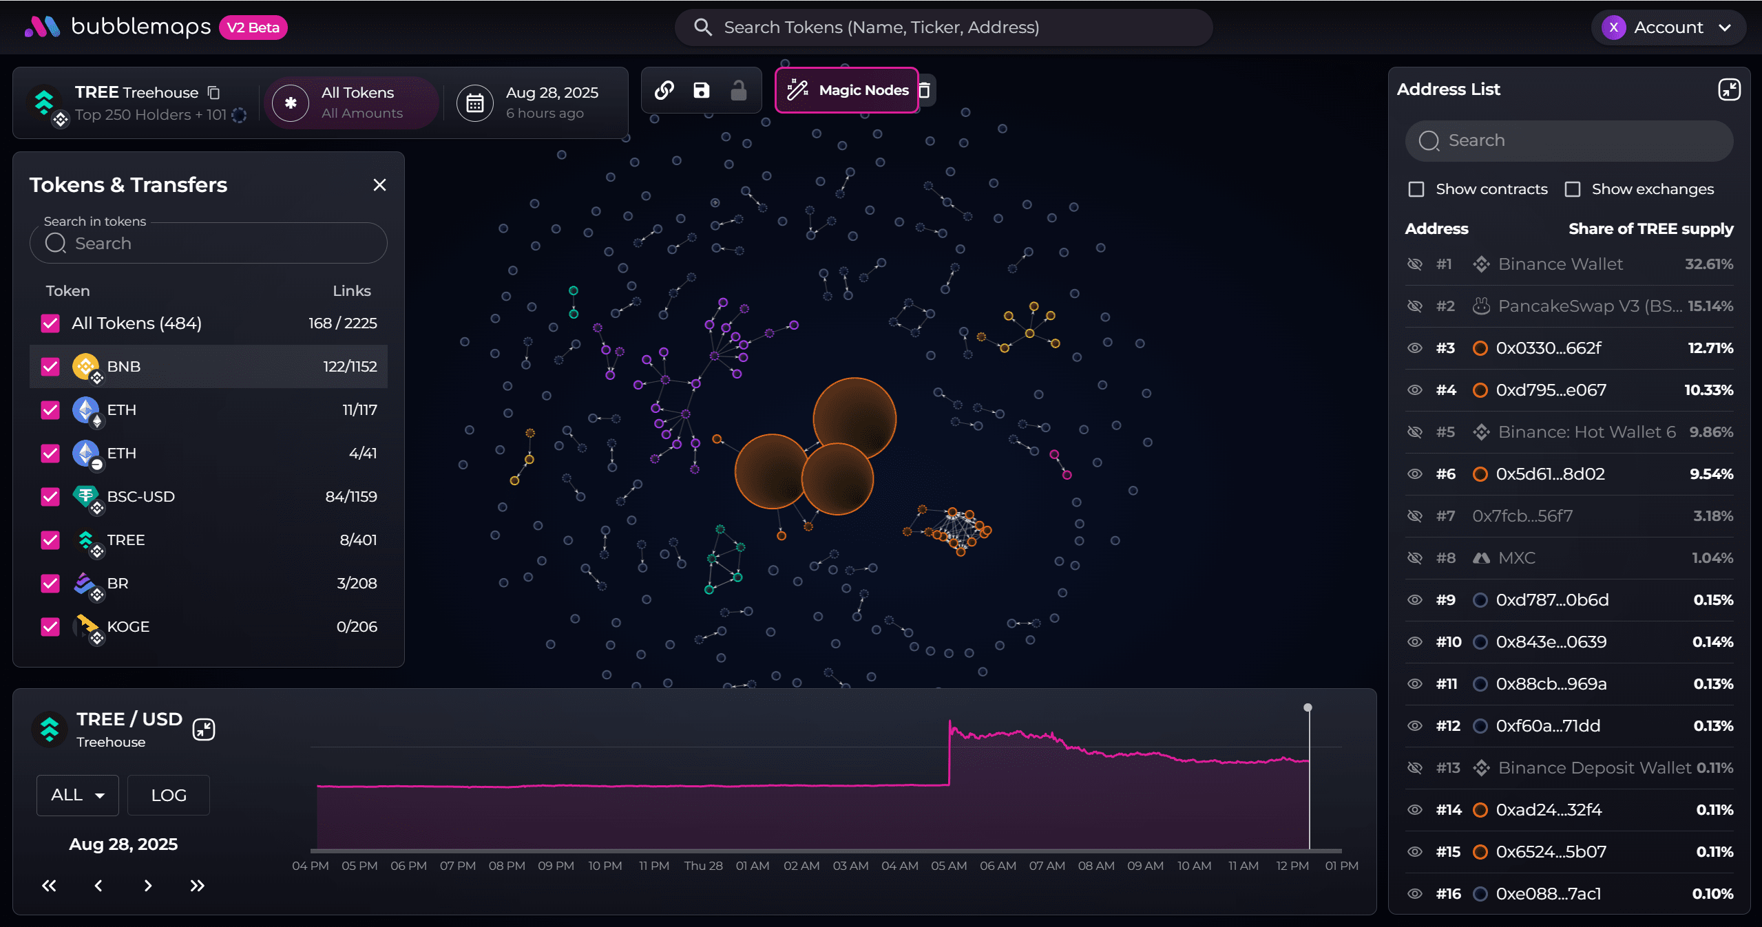Image resolution: width=1762 pixels, height=927 pixels.
Task: Expand the ALL timeframe dropdown
Action: (x=77, y=795)
